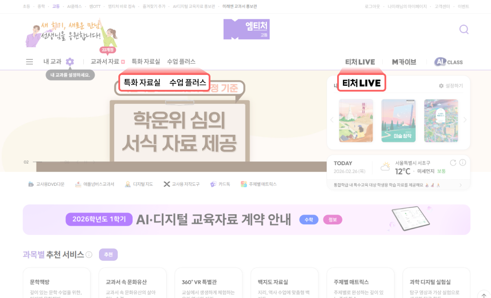Expand the special education notice arrow
The height and width of the screenshot is (298, 491).
[x=461, y=185]
